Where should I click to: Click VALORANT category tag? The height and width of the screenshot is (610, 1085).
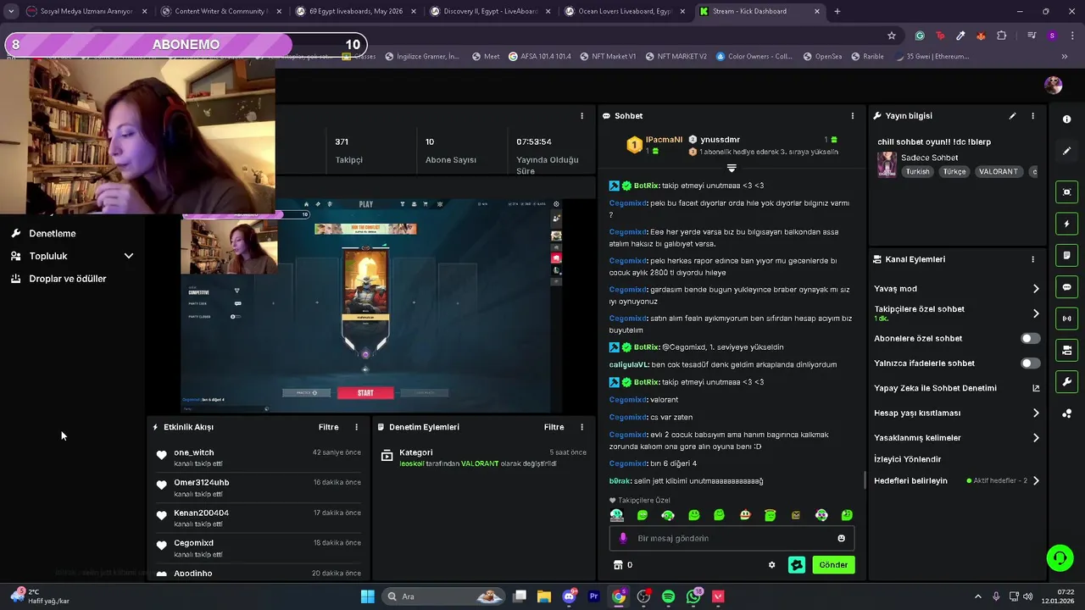tap(998, 172)
